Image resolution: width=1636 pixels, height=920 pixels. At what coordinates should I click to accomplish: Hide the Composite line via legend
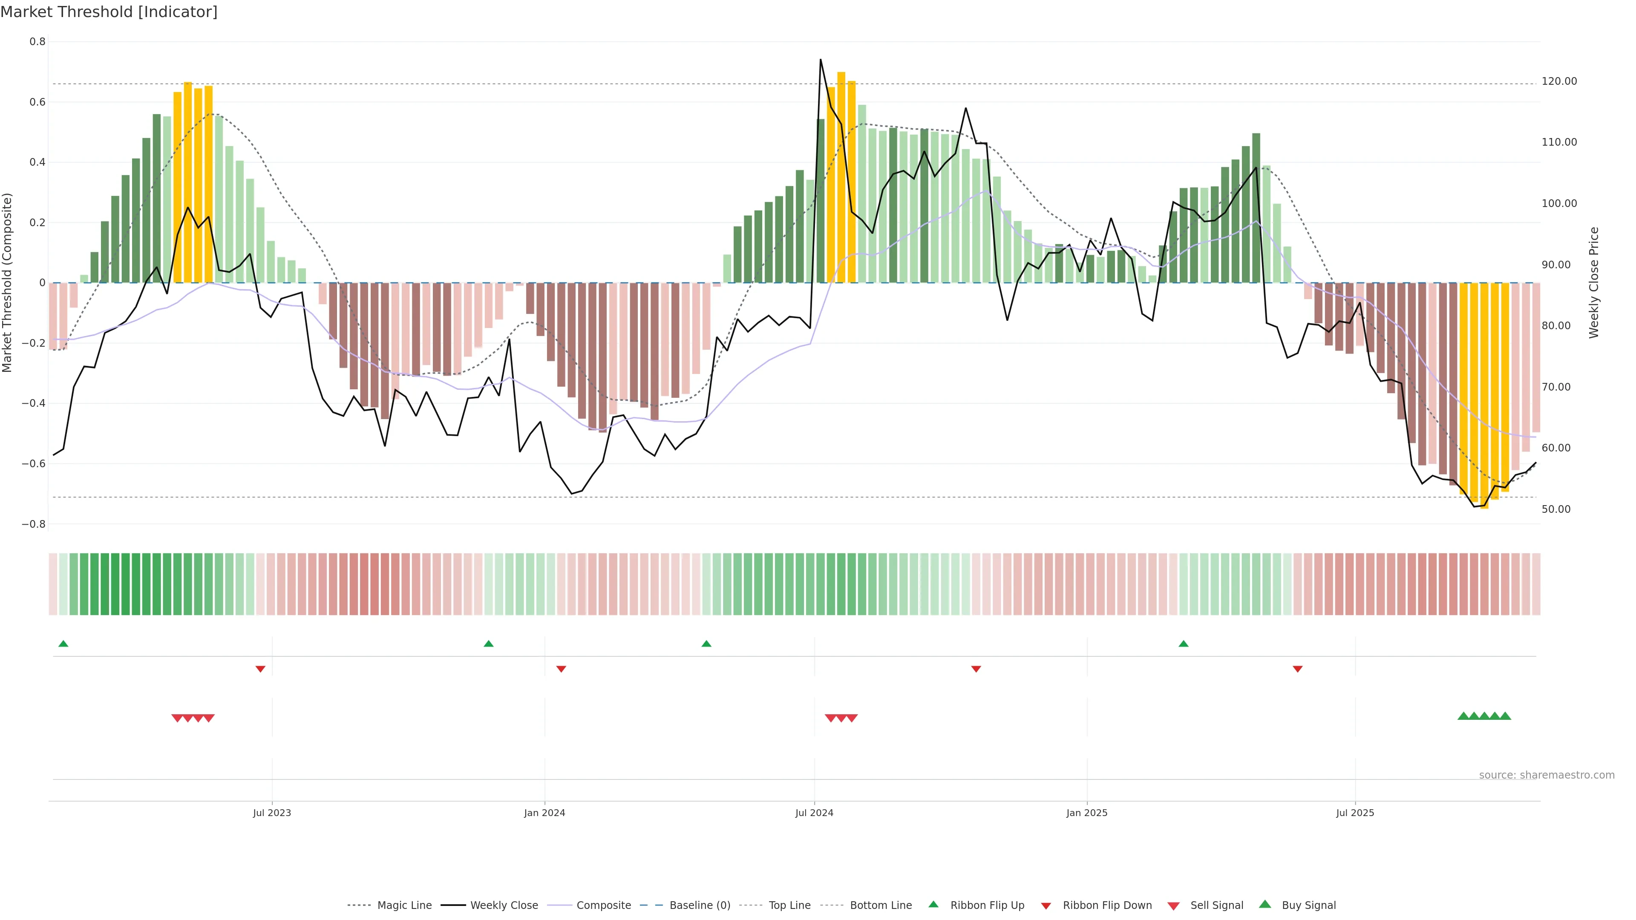click(x=603, y=906)
